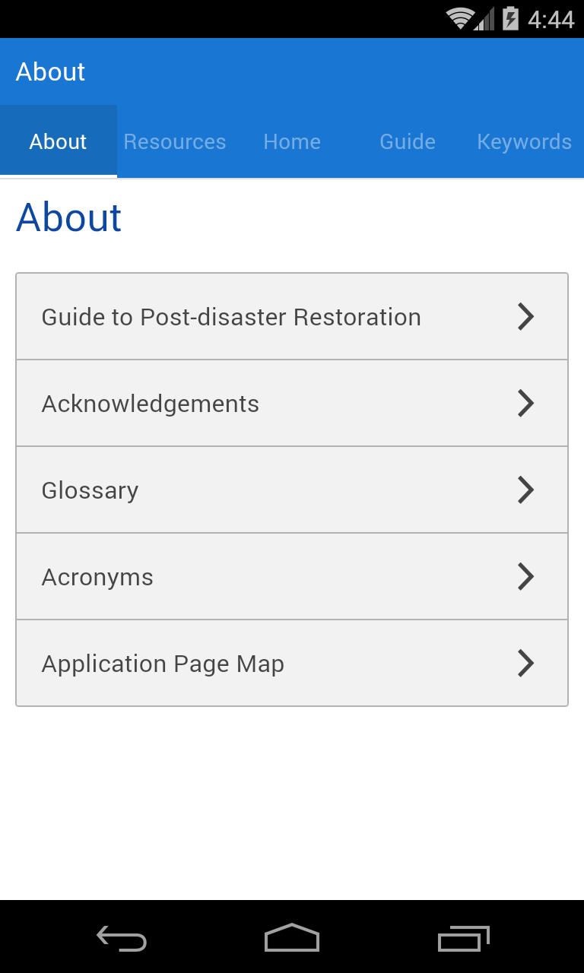Image resolution: width=584 pixels, height=973 pixels.
Task: Tap the Android back navigation icon
Action: pyautogui.click(x=122, y=938)
